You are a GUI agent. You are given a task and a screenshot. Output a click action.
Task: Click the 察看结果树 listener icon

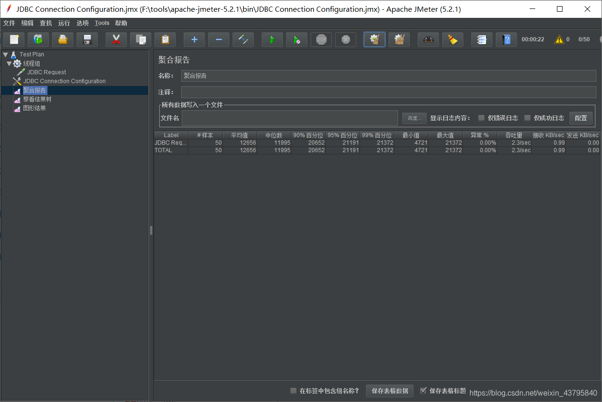(17, 100)
